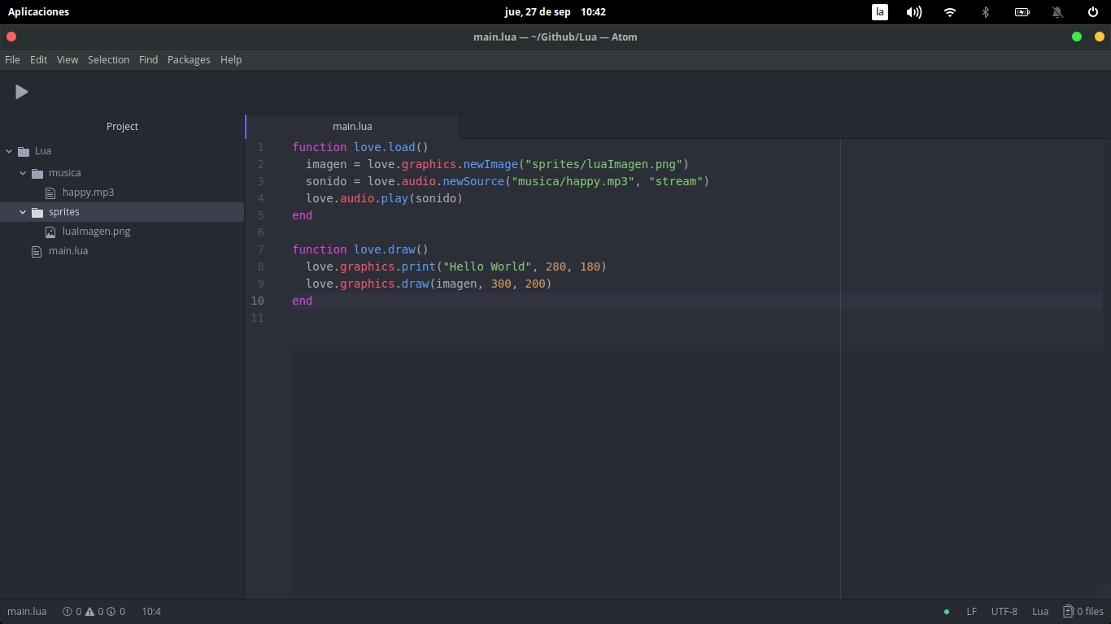1111x624 pixels.
Task: Collapse the musica folder
Action: point(22,172)
